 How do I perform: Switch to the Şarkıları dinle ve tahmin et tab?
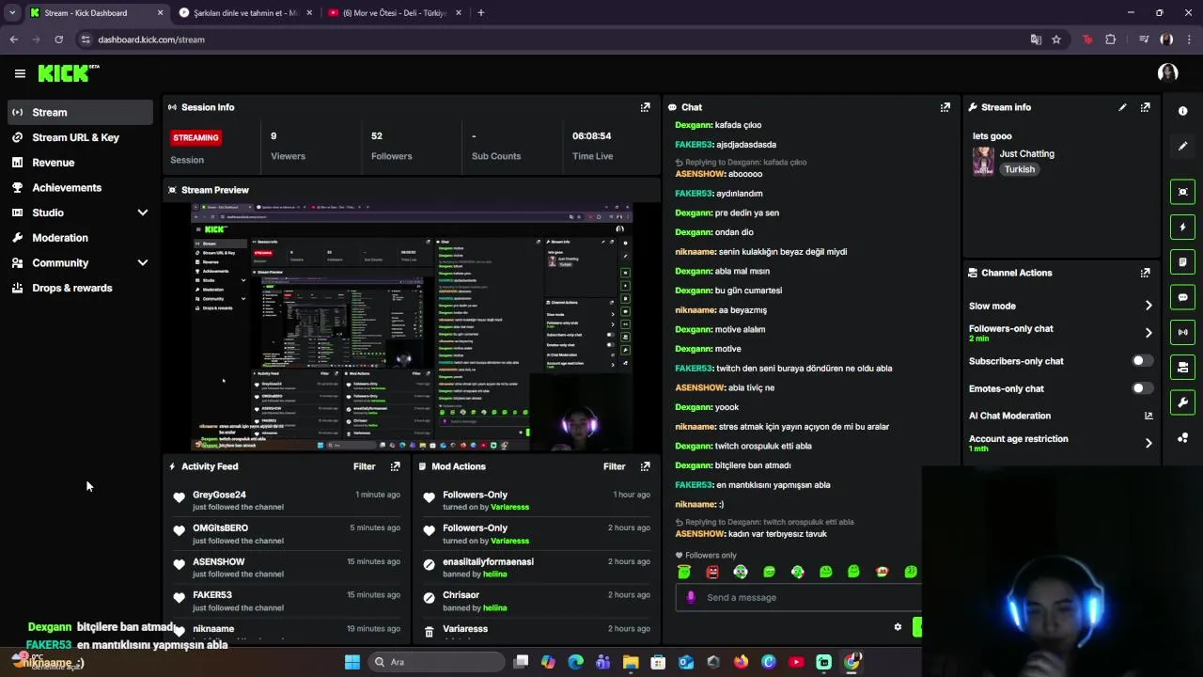[244, 13]
